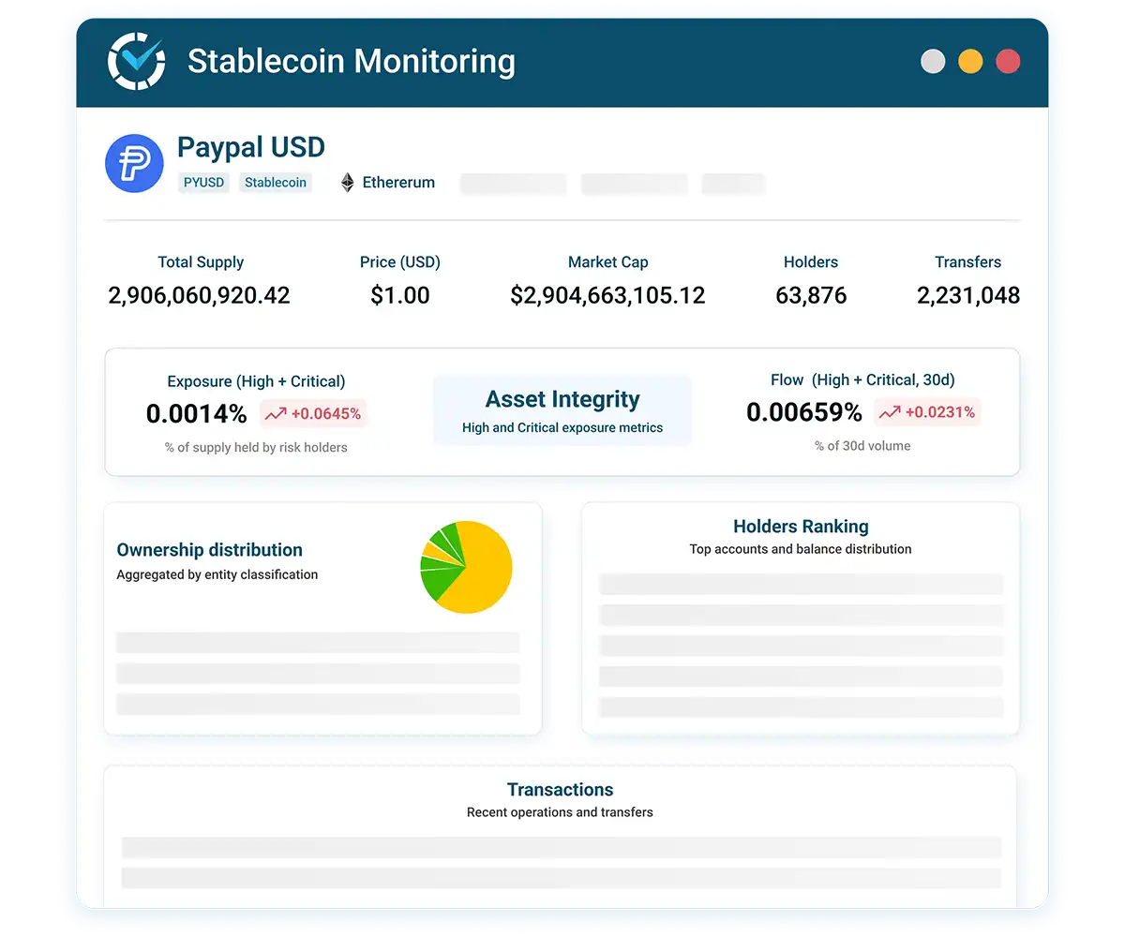Click the Transactions heading

(560, 790)
